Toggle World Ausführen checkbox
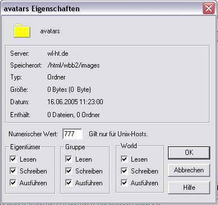The width and height of the screenshot is (218, 205). coord(124,183)
